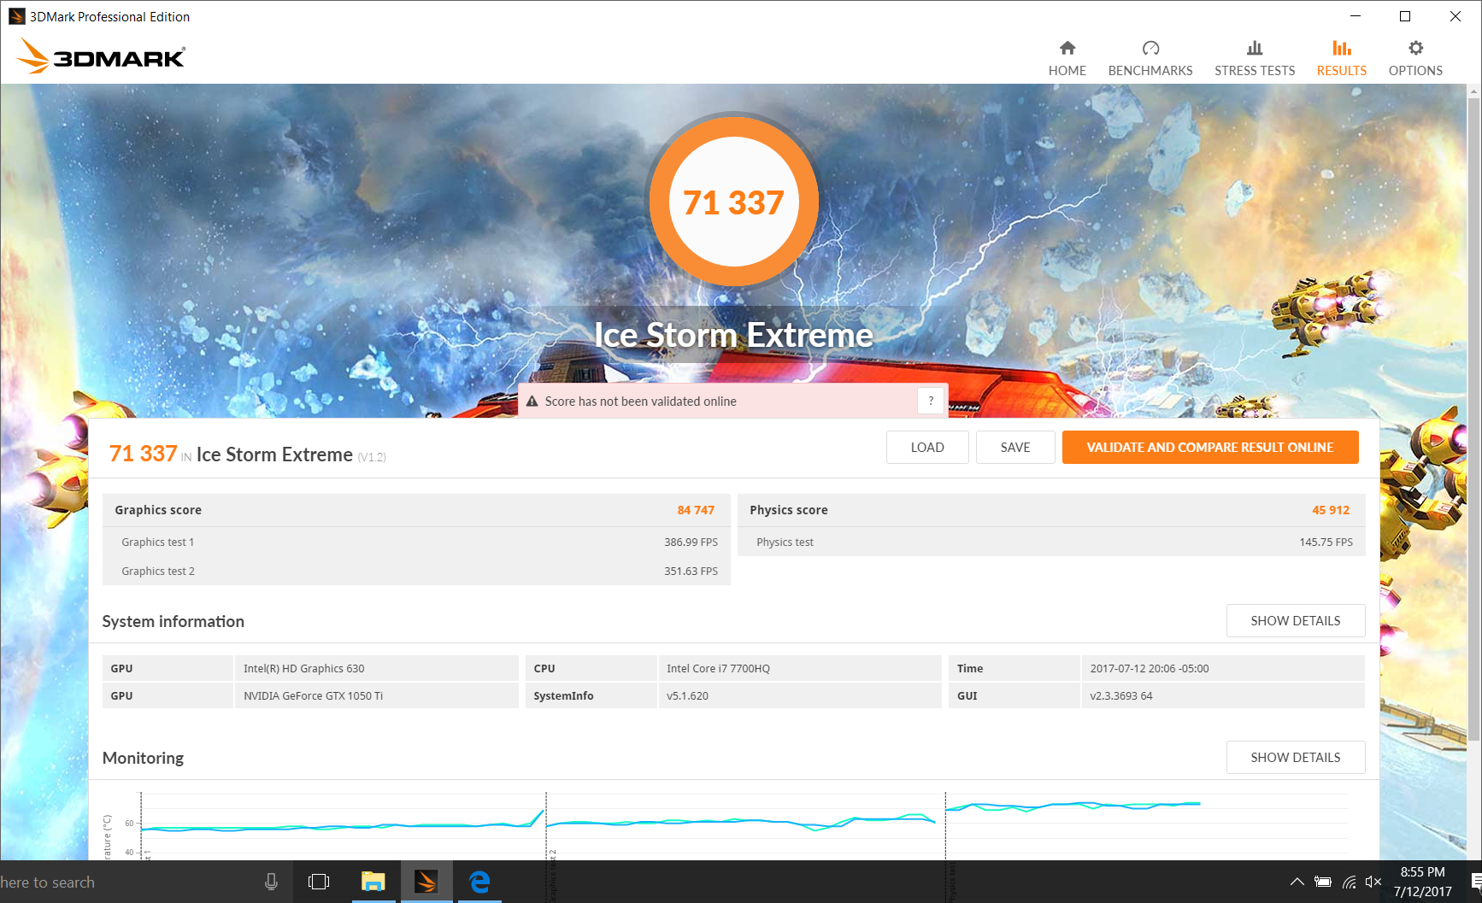Load a saved result with LOAD
This screenshot has width=1482, height=903.
coord(927,447)
